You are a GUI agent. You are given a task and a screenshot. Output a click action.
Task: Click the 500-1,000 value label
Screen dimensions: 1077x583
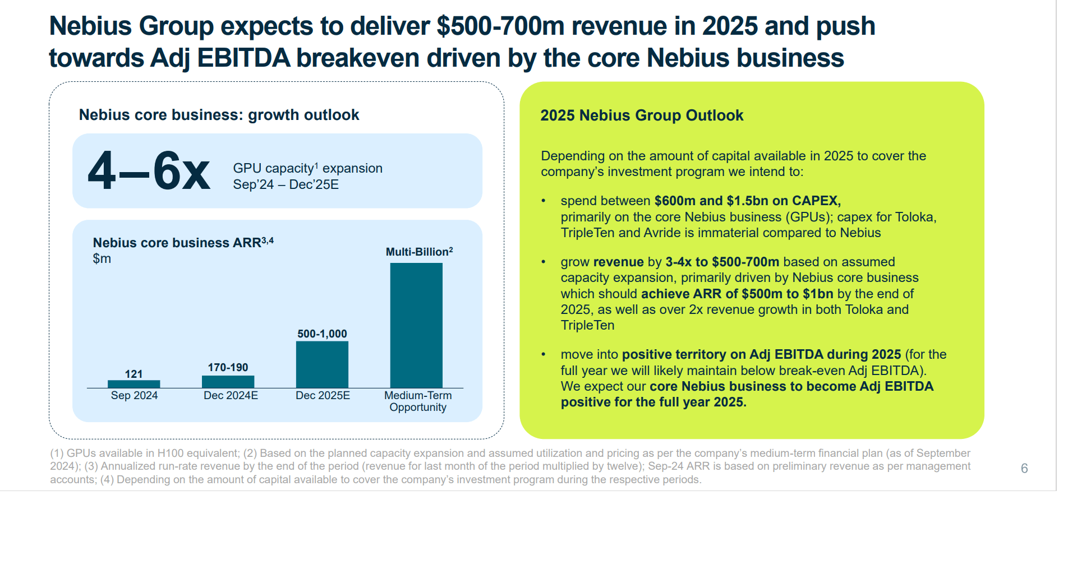click(323, 333)
